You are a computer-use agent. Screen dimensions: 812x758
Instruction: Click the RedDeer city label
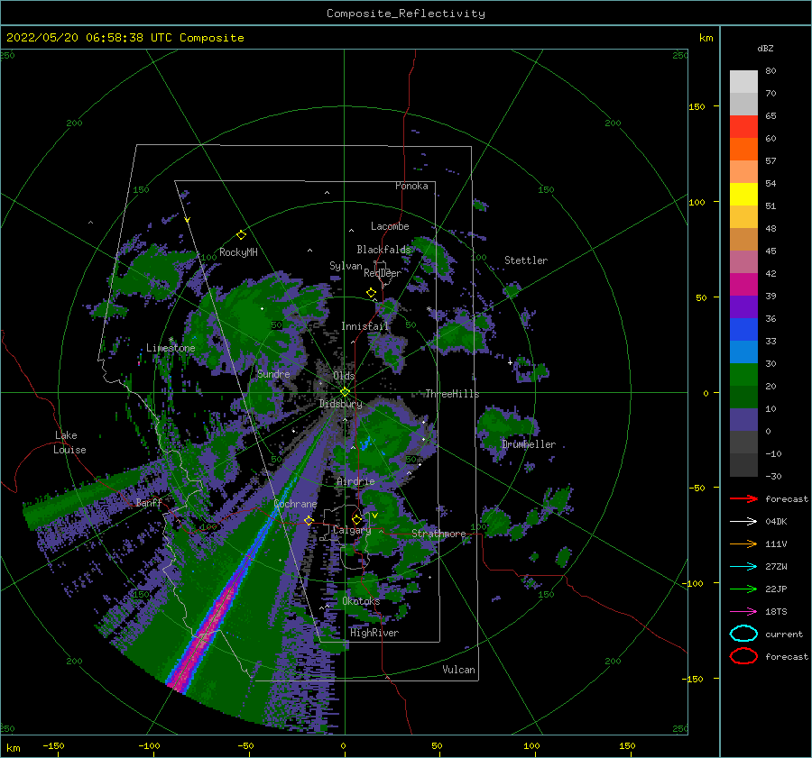pyautogui.click(x=383, y=273)
